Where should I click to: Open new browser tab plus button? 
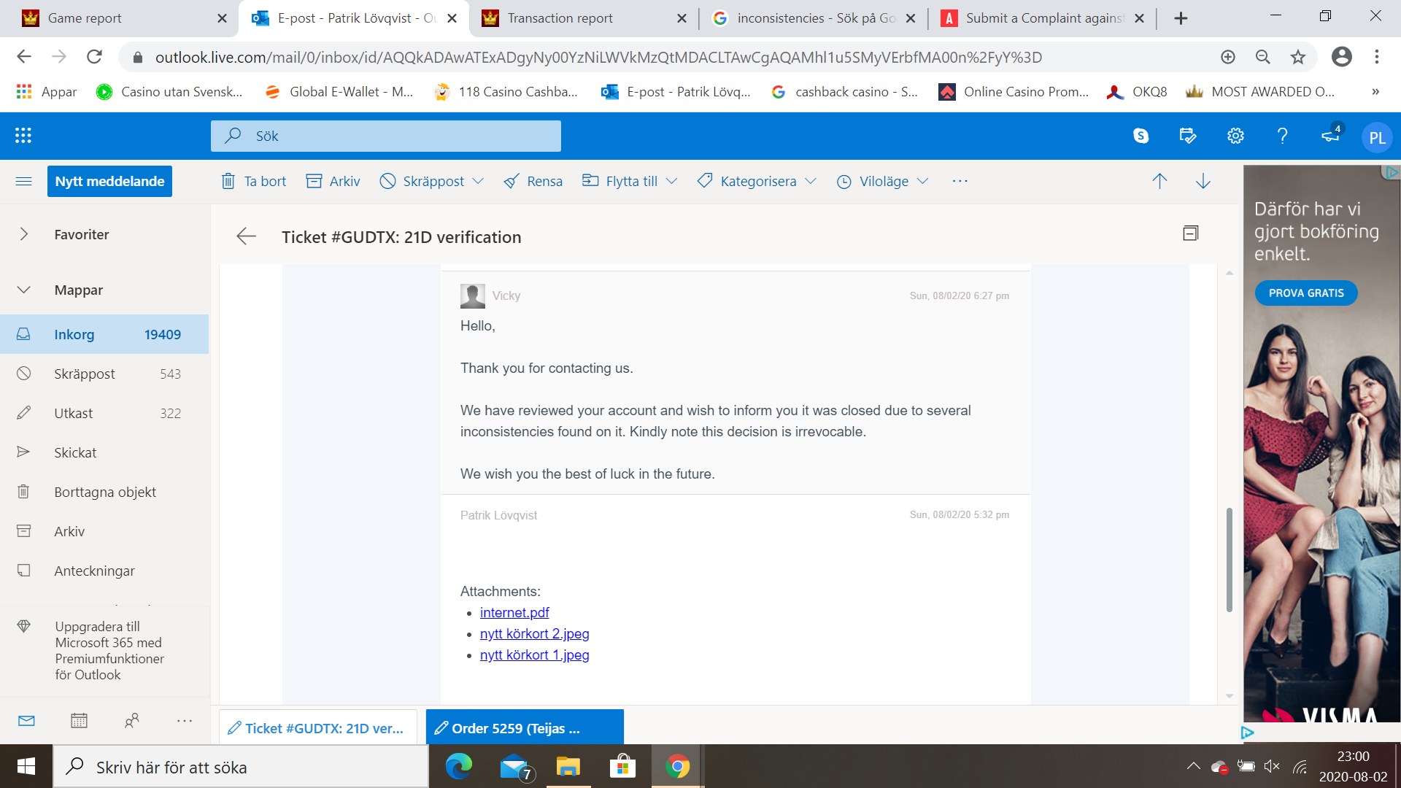(1181, 18)
